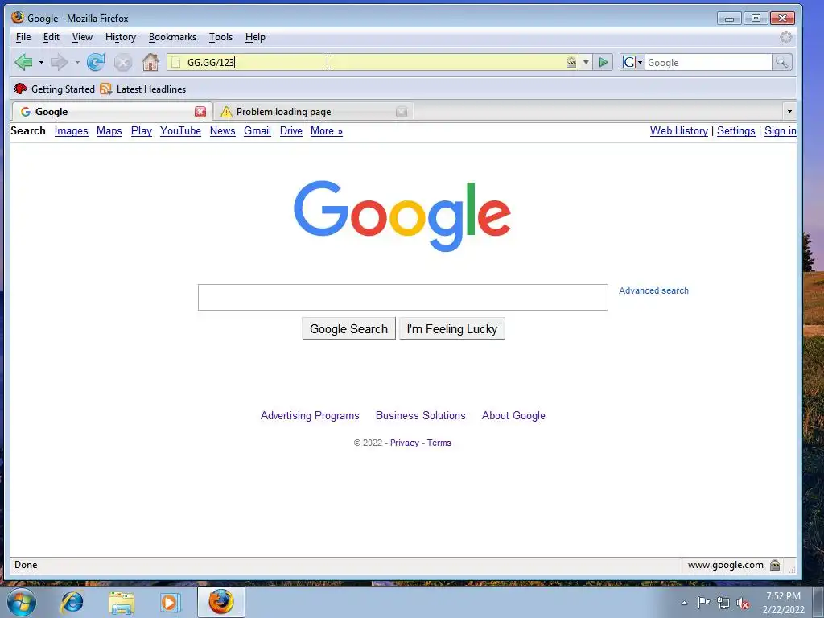Screen dimensions: 824x618
Task: Open Windows Media Player from taskbar
Action: pyautogui.click(x=170, y=602)
